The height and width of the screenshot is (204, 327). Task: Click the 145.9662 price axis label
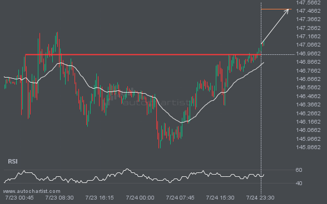click(x=308, y=139)
